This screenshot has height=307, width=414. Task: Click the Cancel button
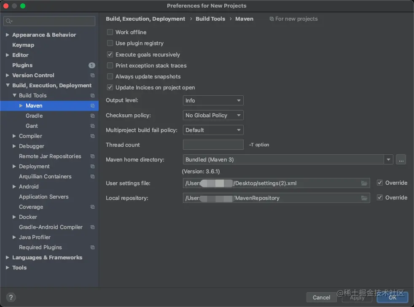pos(321,297)
